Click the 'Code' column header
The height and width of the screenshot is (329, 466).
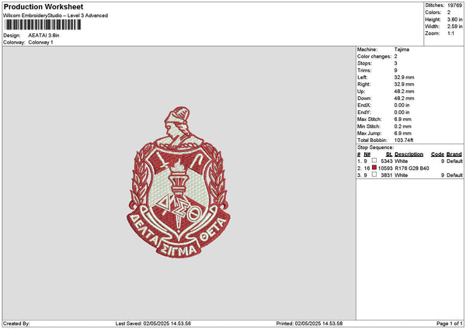pyautogui.click(x=437, y=154)
